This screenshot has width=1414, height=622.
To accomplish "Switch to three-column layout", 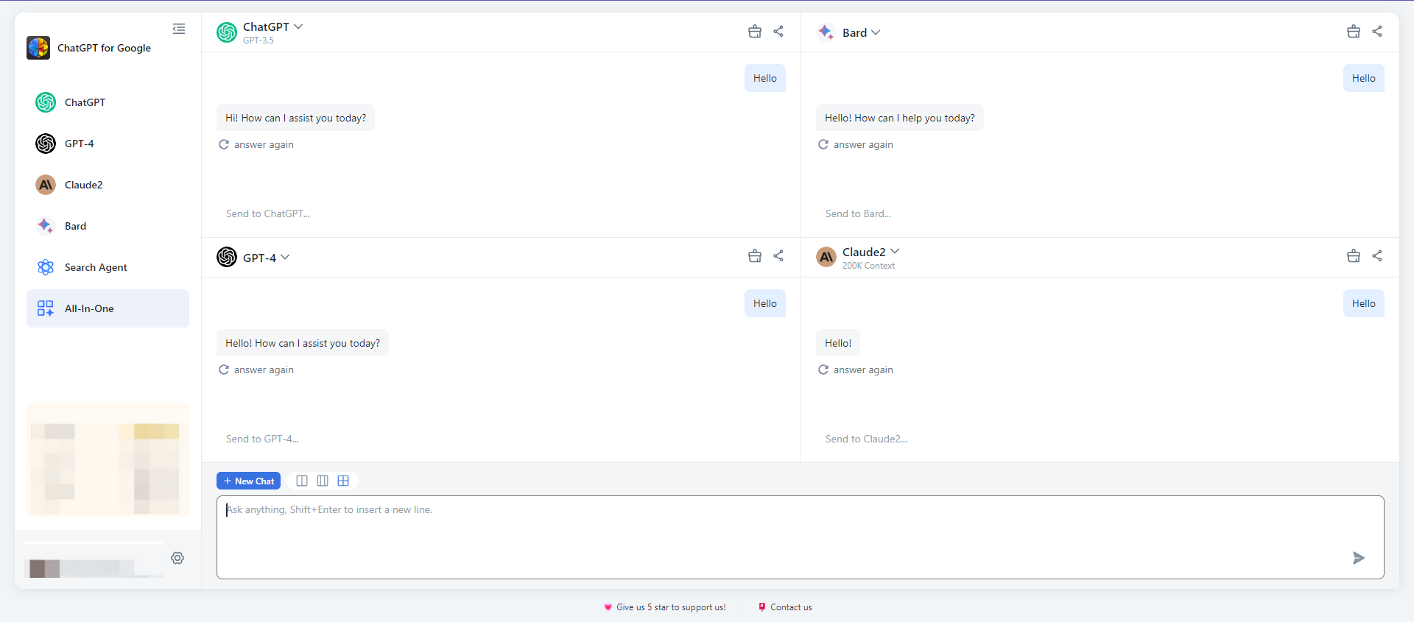I will tap(323, 481).
